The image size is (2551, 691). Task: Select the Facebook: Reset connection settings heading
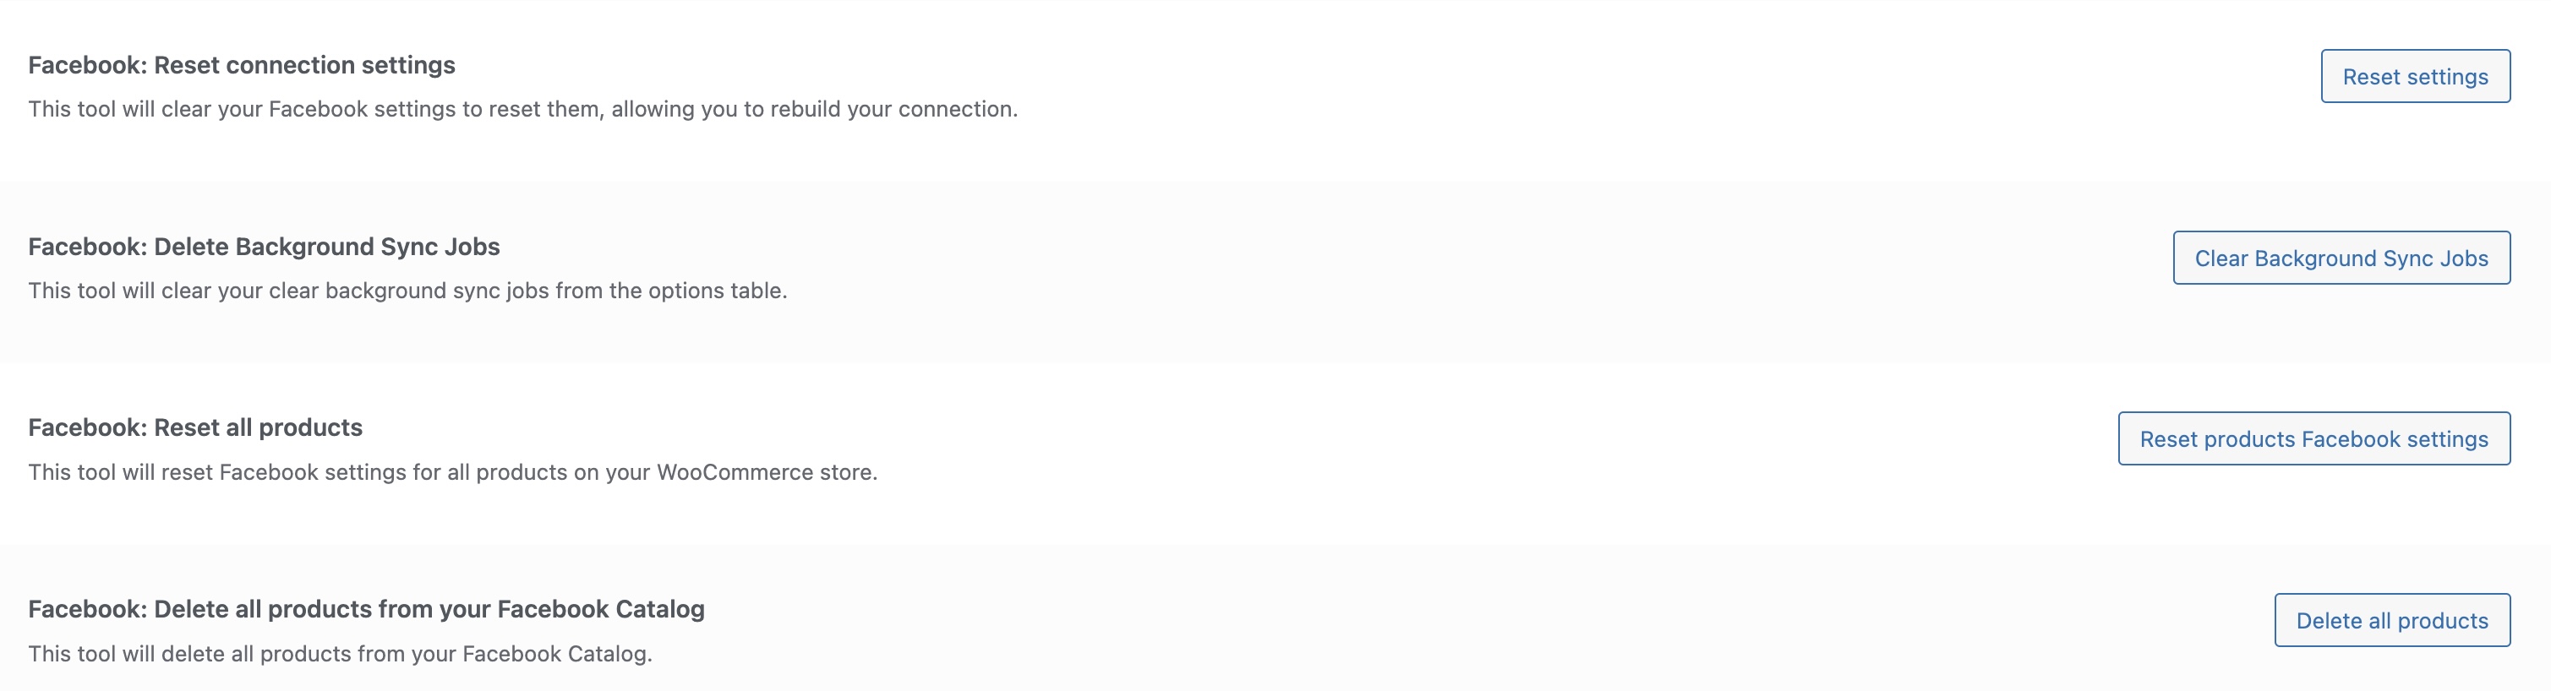[x=242, y=65]
